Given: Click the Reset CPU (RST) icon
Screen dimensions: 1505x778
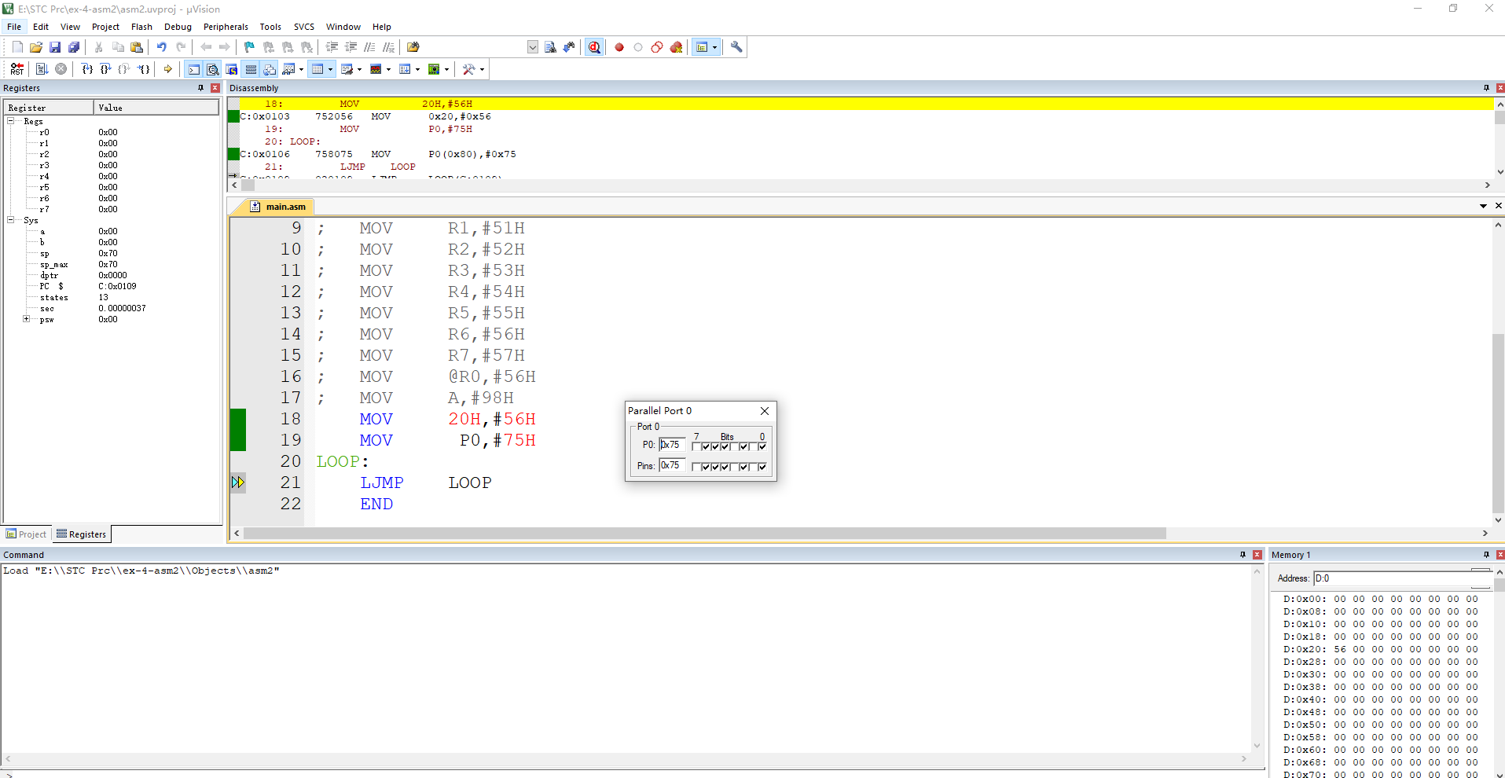Looking at the screenshot, I should point(17,69).
